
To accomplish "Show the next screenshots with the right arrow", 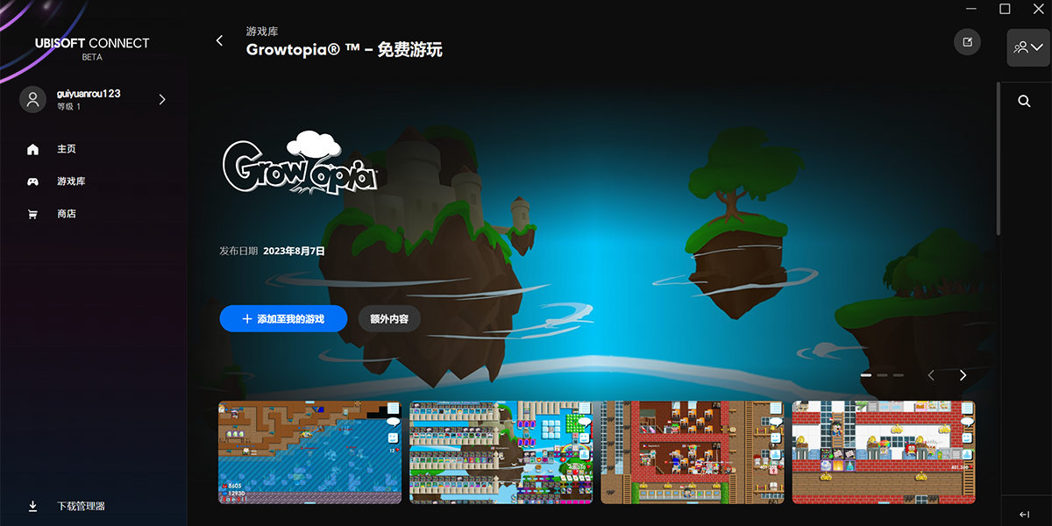I will tap(963, 375).
